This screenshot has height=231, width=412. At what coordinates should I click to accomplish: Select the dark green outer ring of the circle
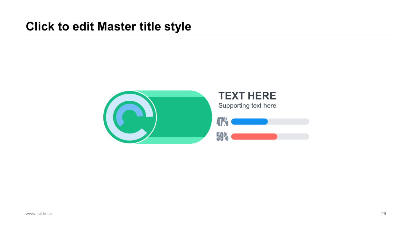click(105, 117)
